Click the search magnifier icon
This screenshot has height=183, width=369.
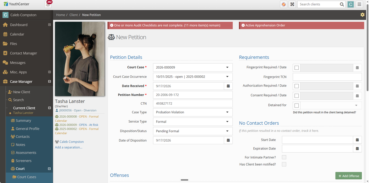[x=342, y=4]
